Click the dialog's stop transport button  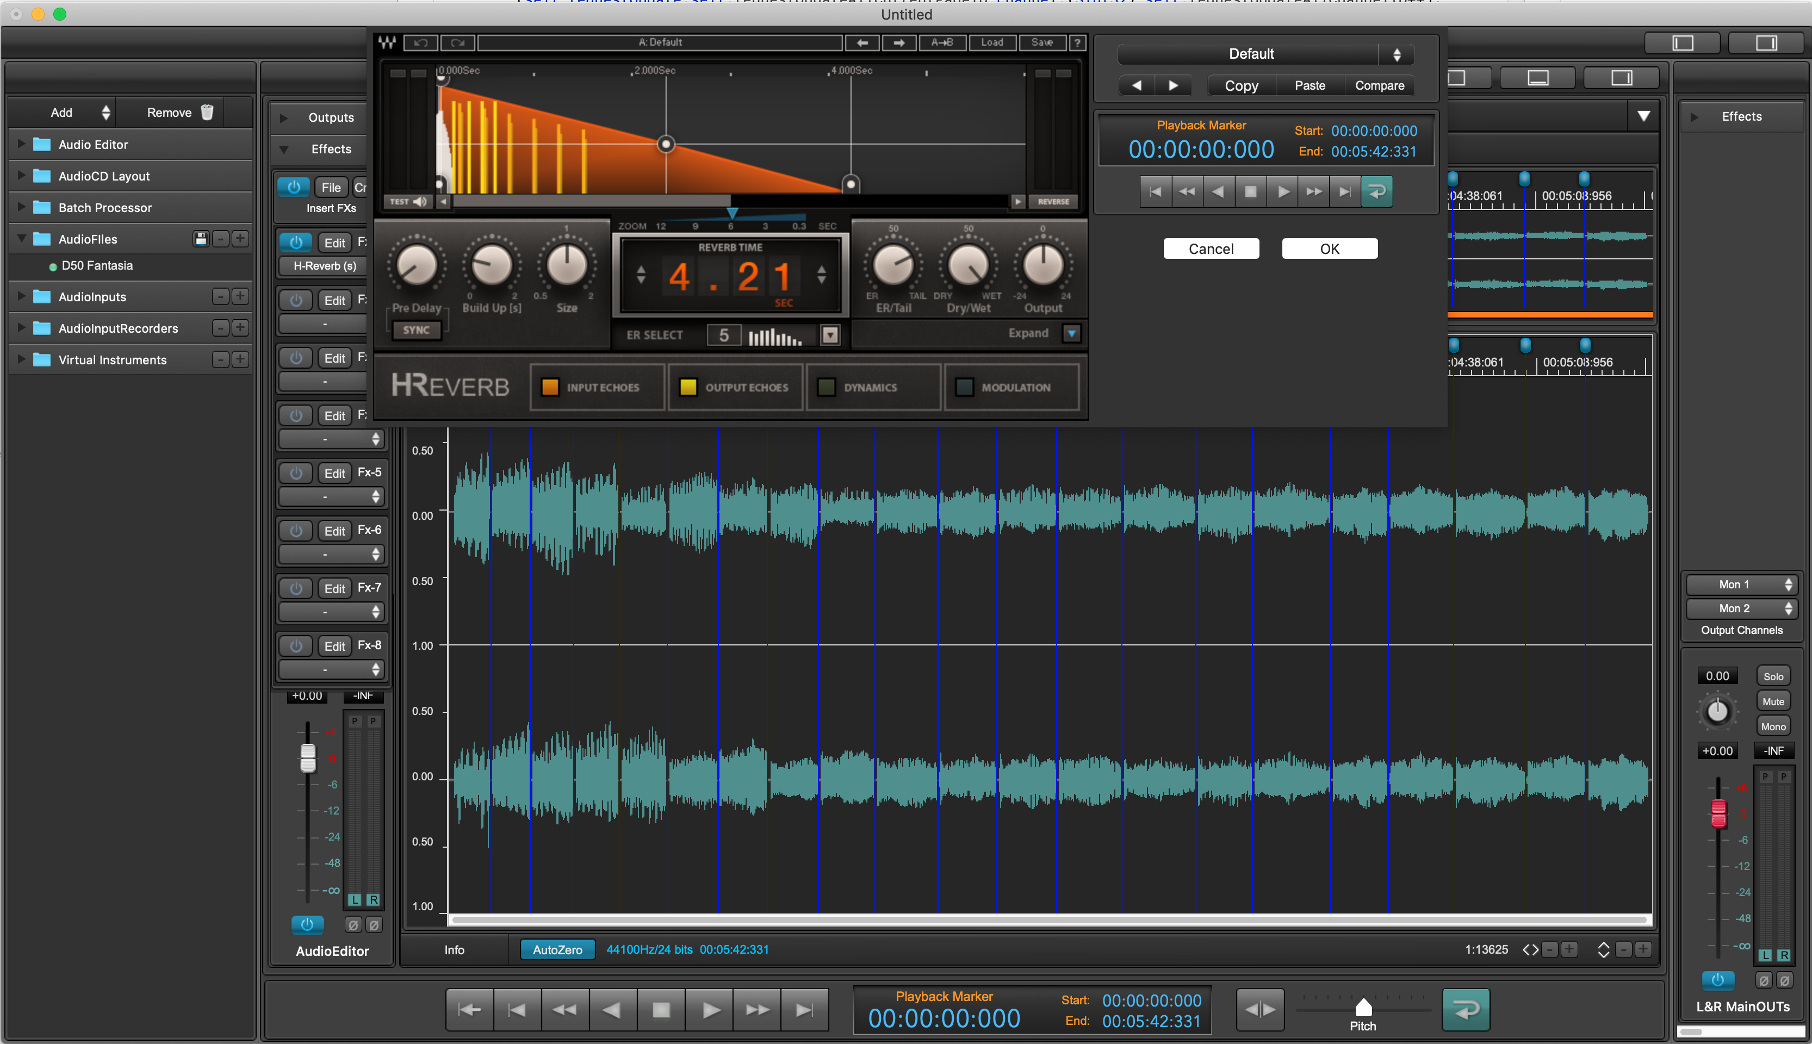pos(1251,191)
